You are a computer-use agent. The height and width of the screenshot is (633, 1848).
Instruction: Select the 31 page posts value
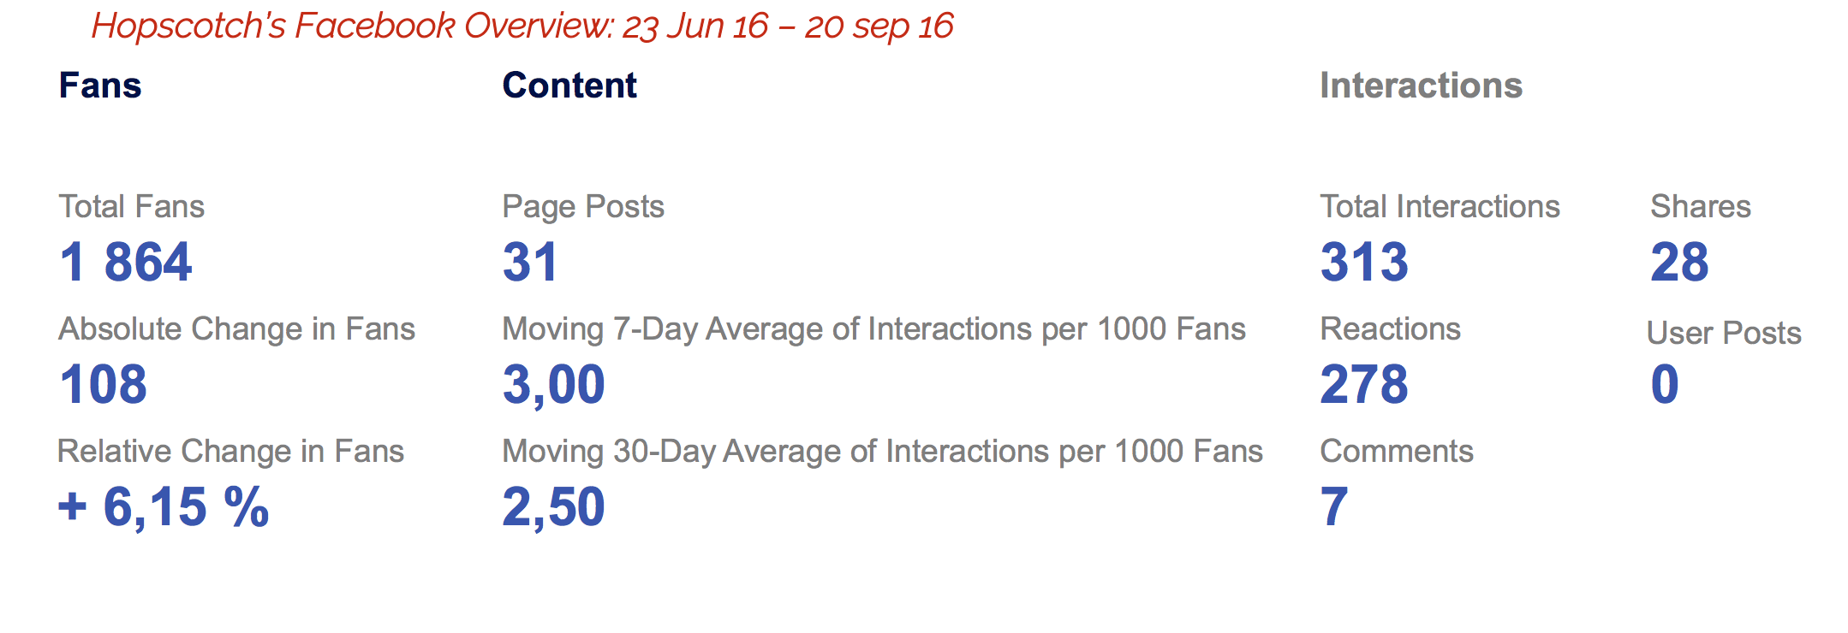pos(530,262)
